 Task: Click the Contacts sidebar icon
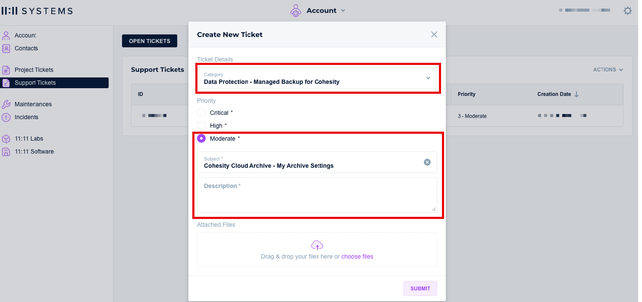(6, 48)
